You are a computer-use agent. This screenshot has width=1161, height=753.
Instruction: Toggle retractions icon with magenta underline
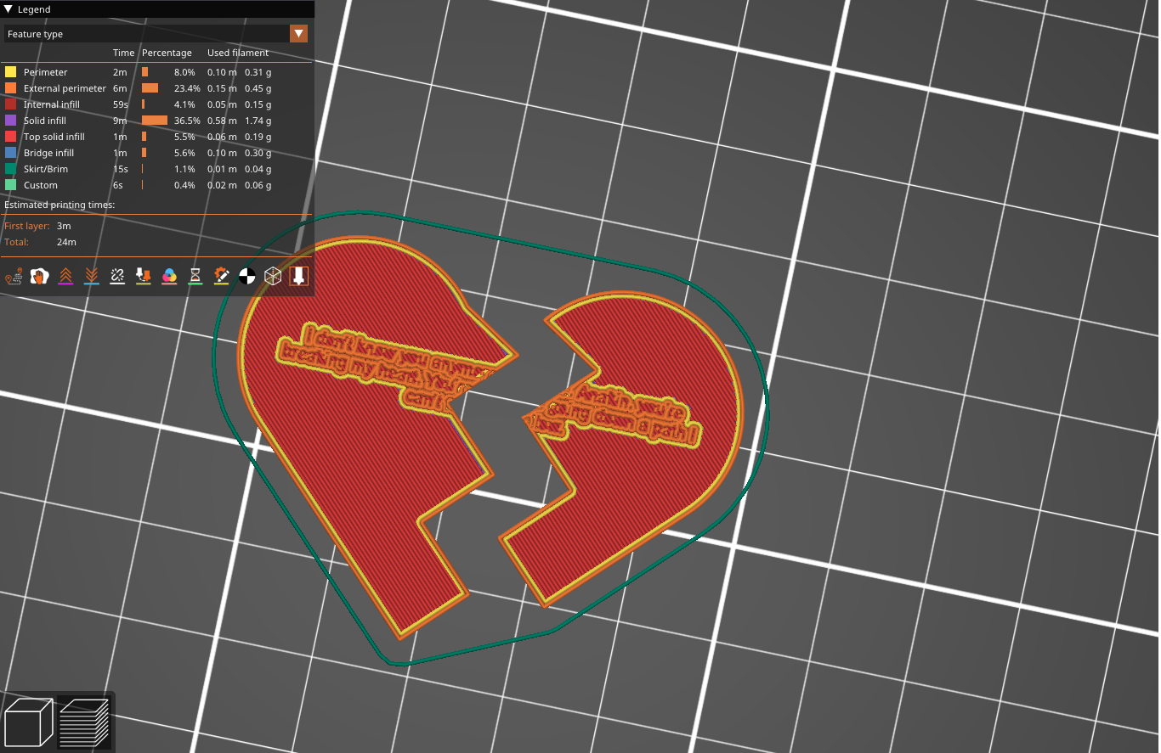pyautogui.click(x=65, y=276)
